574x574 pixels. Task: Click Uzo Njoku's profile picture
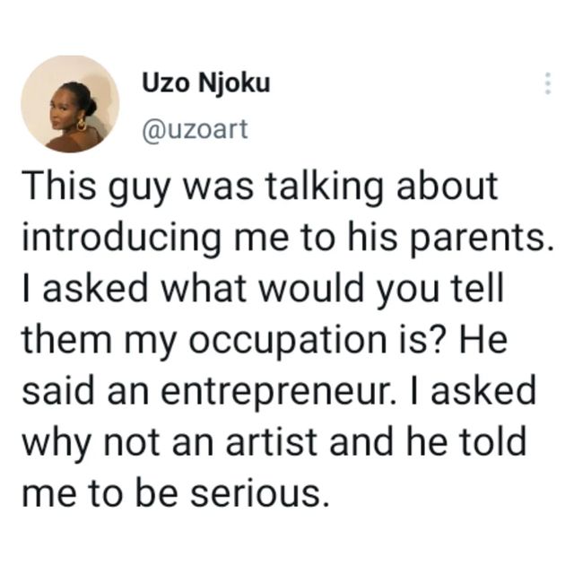coord(70,104)
